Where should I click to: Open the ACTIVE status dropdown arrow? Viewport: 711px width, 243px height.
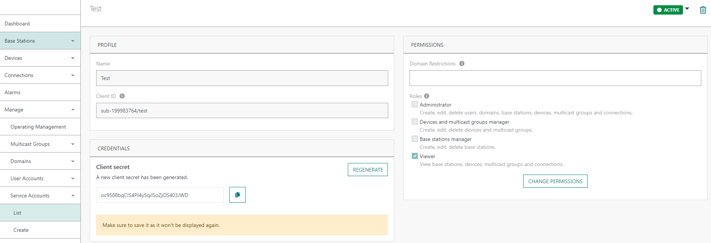(687, 9)
